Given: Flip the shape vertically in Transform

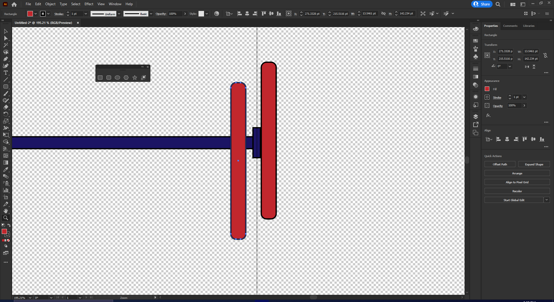Looking at the screenshot, I should [x=534, y=67].
